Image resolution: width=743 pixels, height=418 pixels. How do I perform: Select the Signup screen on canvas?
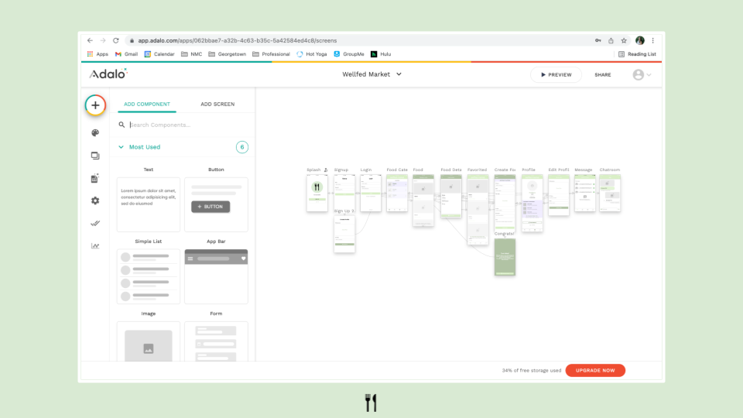pos(344,193)
